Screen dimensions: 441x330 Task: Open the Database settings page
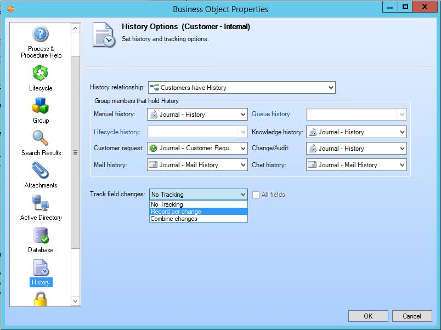point(41,240)
